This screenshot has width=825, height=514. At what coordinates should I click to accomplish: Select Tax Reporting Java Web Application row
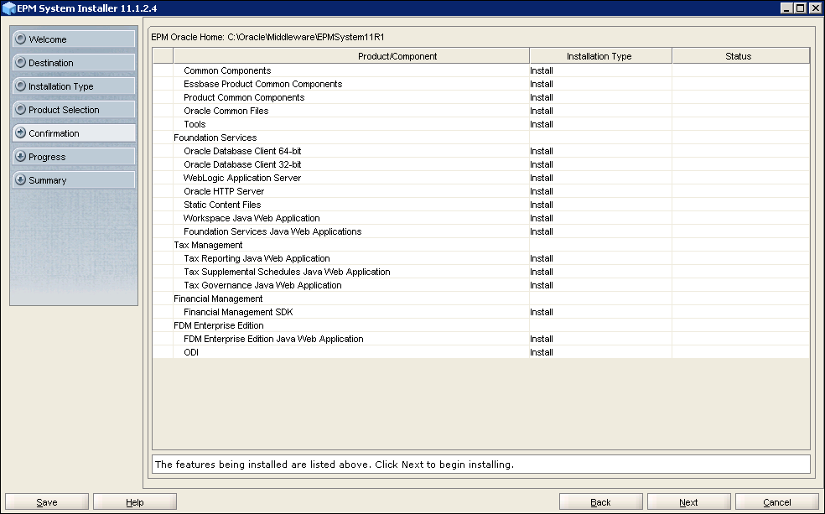pyautogui.click(x=481, y=258)
